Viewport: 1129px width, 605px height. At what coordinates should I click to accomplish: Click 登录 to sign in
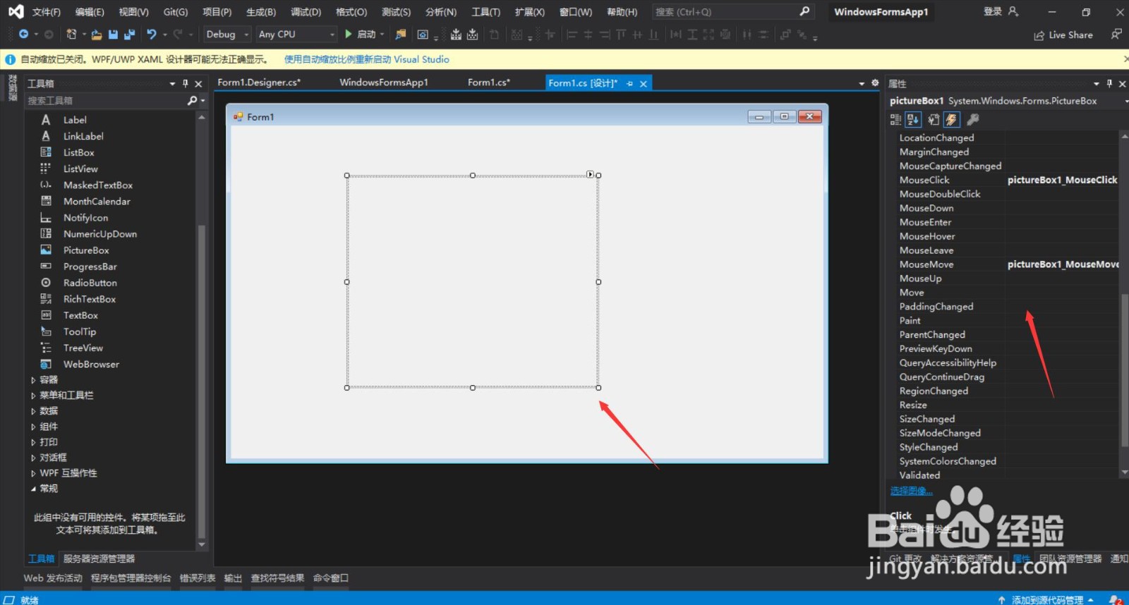[993, 11]
